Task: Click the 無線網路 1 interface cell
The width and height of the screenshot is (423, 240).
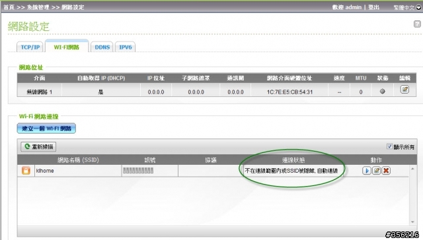Action: (x=40, y=92)
